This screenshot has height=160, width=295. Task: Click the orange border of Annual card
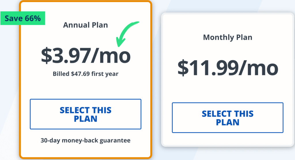[x=20, y=86]
